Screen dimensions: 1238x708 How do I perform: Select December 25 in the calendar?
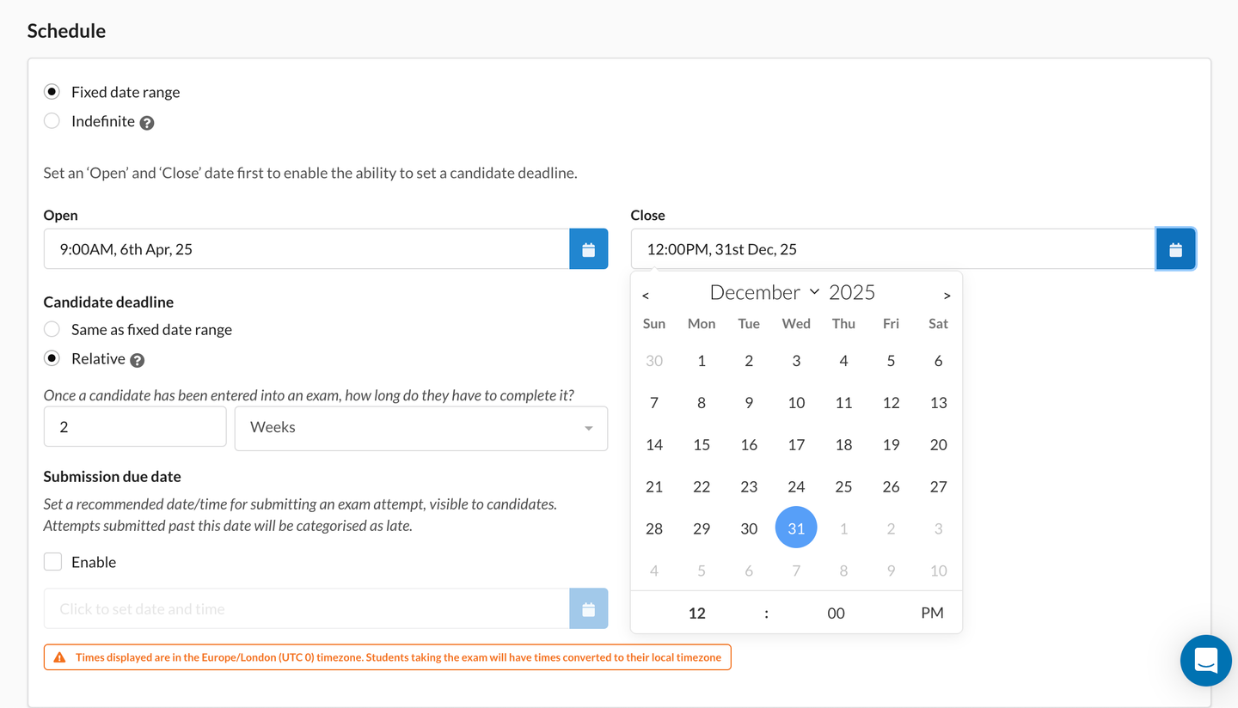(x=843, y=485)
